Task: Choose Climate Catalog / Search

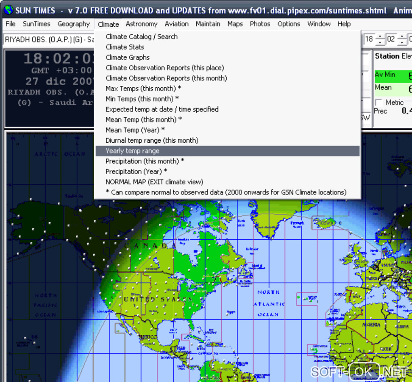Action: [x=227, y=36]
